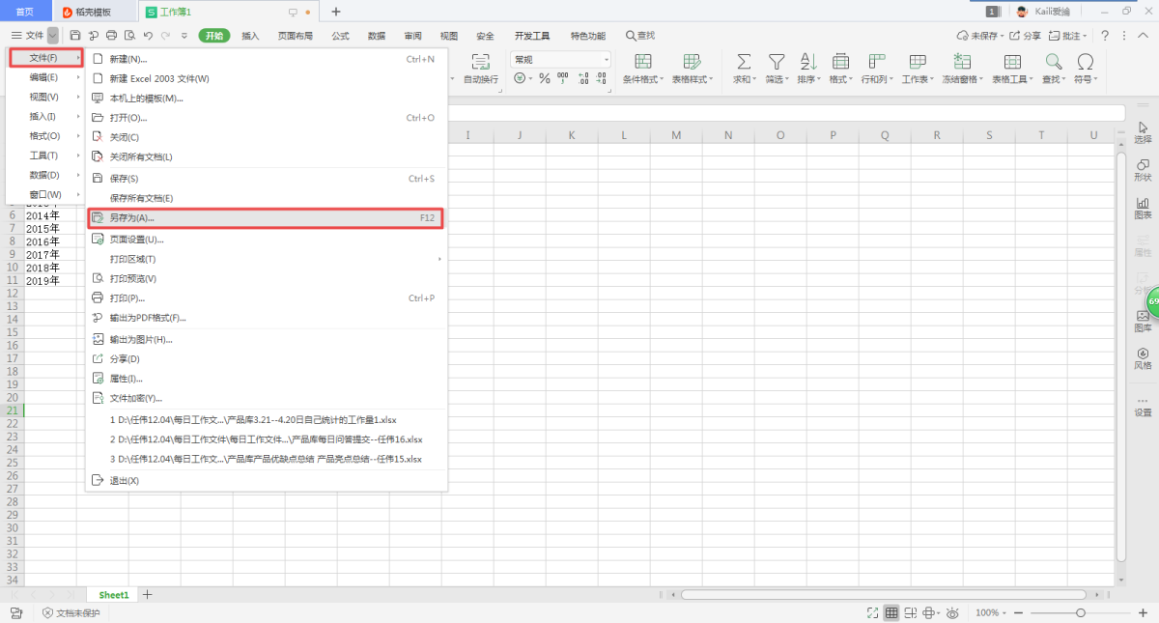Switch to the 稻壳模板 tab

coord(94,12)
